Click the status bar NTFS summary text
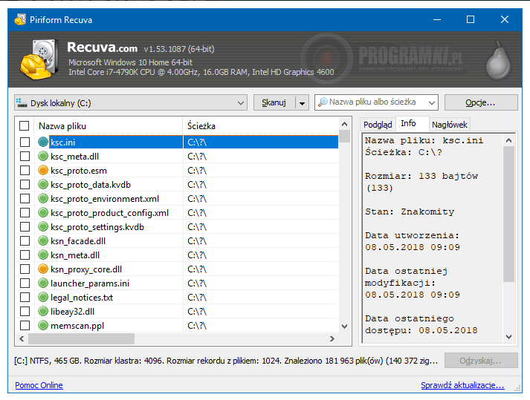The image size is (530, 400). pos(226,361)
